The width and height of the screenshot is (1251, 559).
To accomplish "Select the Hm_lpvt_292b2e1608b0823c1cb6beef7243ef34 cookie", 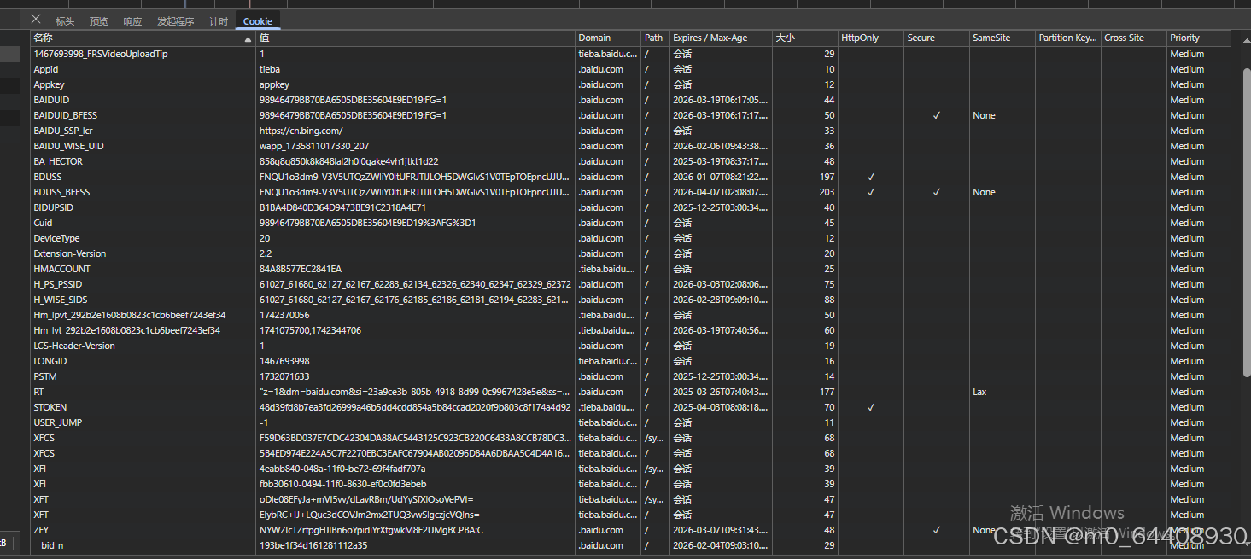I will tap(129, 315).
